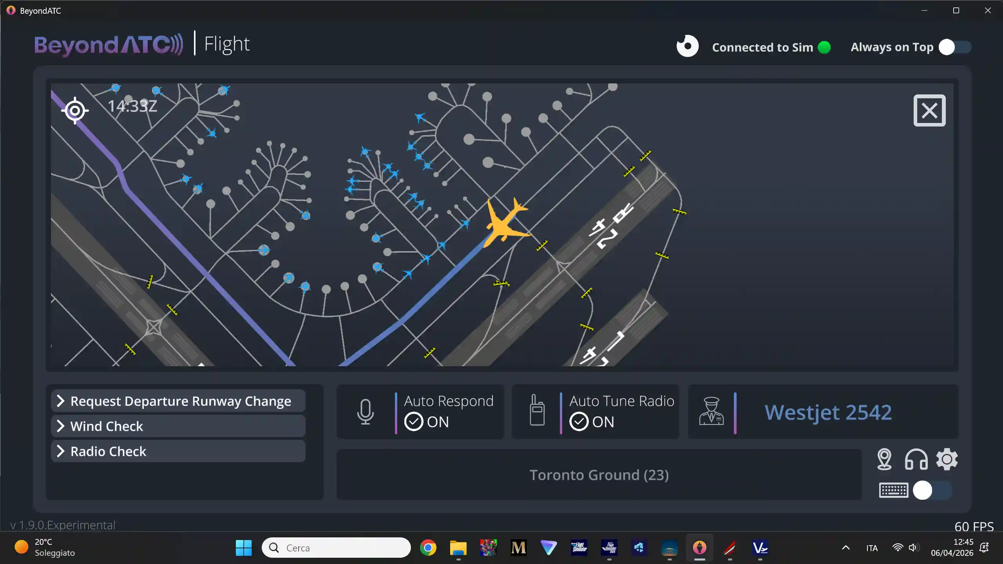
Task: Click the 14:33Z time display
Action: (132, 106)
